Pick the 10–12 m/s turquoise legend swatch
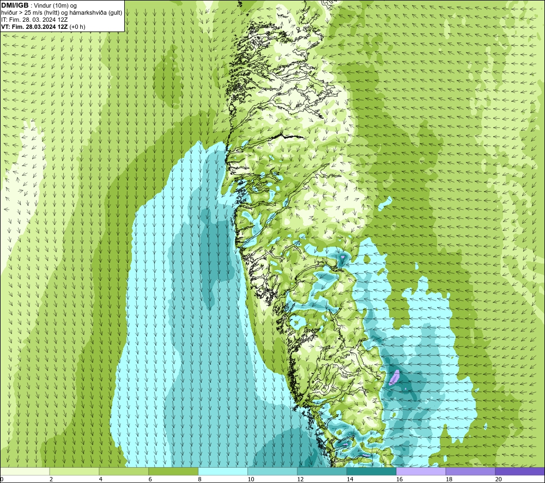Screen dimensions: 545x483 pyautogui.click(x=272, y=471)
